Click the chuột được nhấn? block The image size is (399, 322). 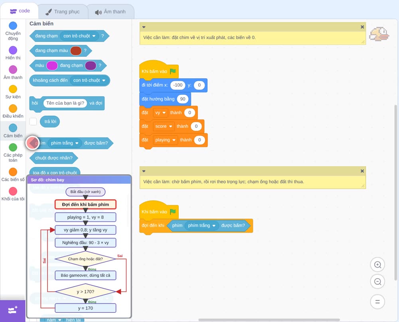coord(54,158)
